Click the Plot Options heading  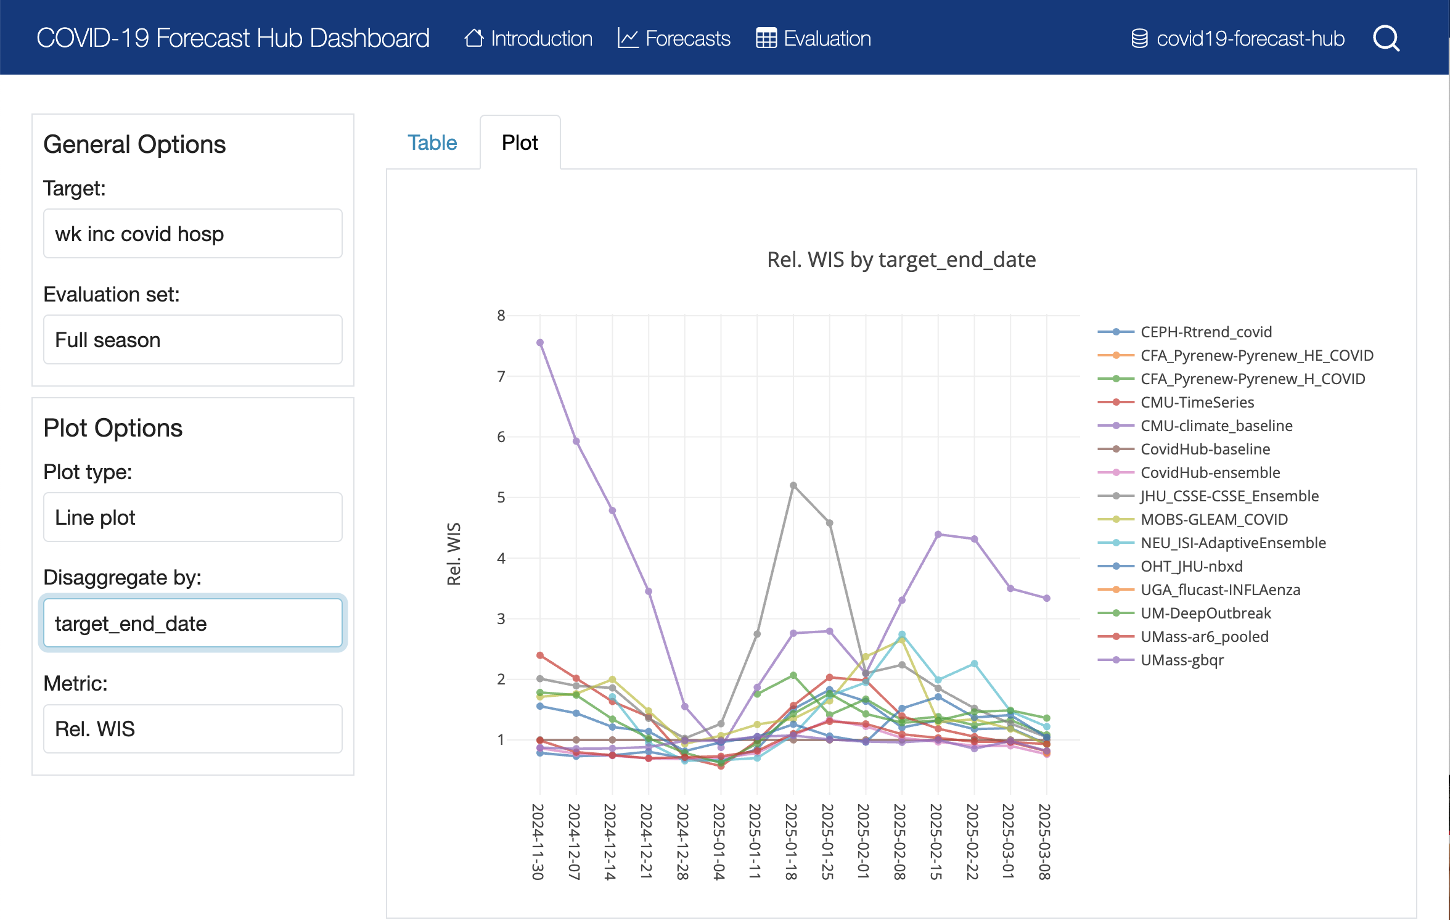pos(113,428)
